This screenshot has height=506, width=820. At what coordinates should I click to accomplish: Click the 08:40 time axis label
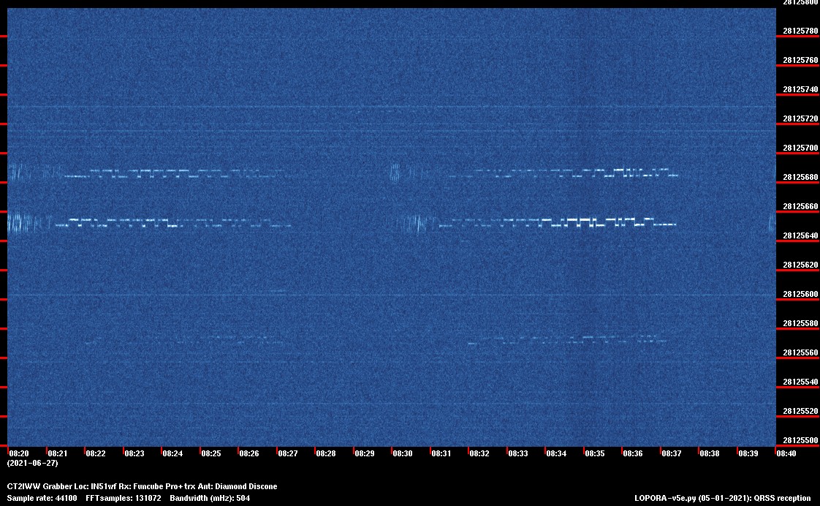pyautogui.click(x=786, y=453)
